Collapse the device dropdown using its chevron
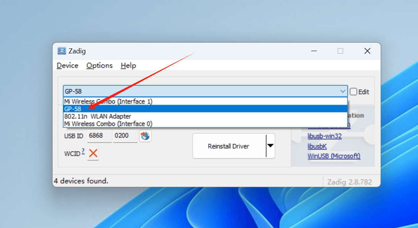 click(342, 92)
